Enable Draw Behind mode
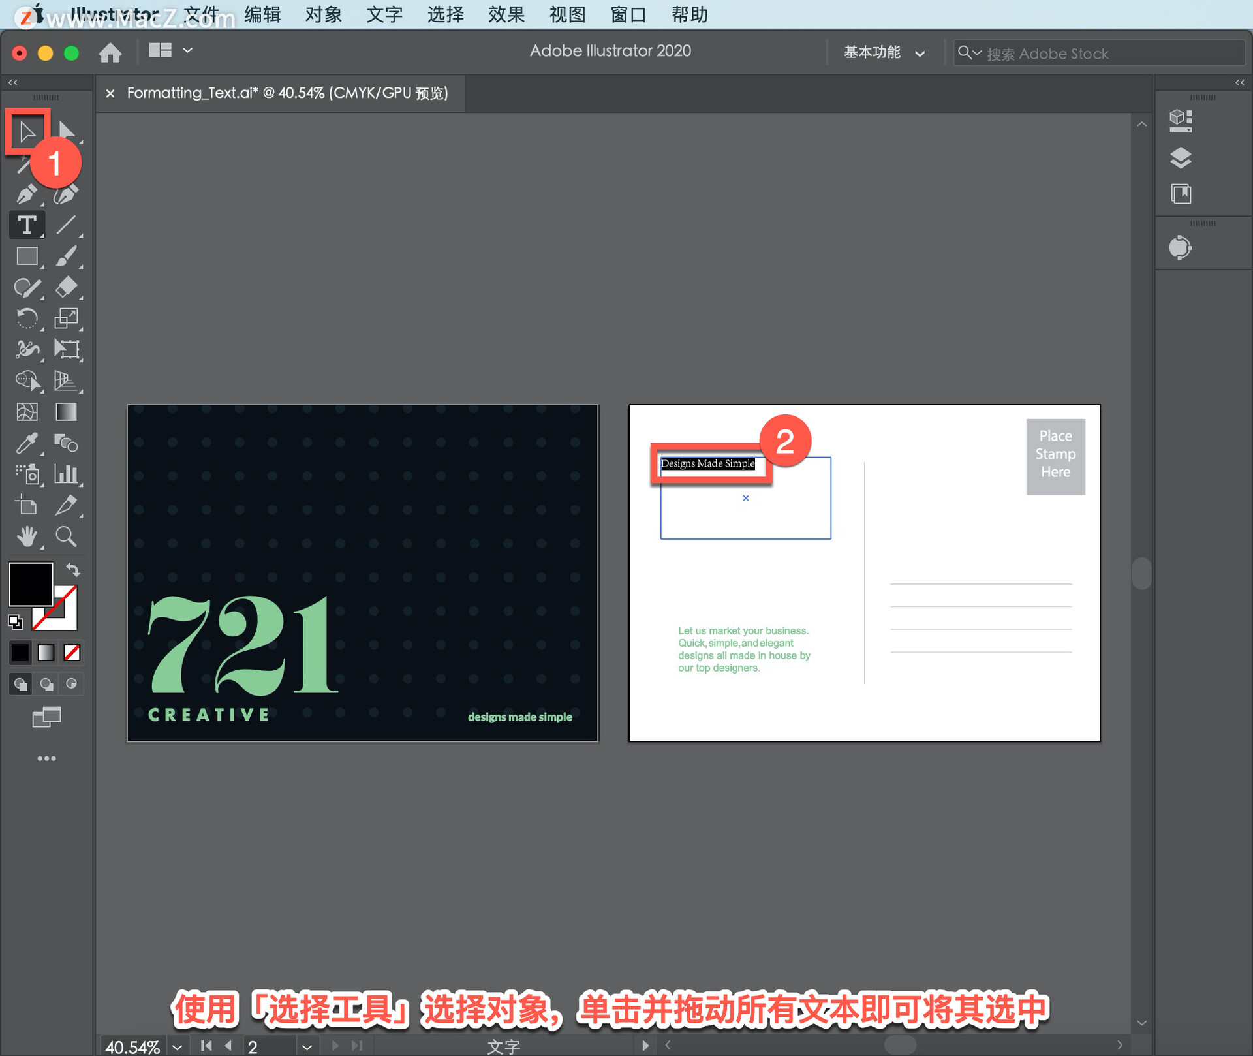This screenshot has width=1253, height=1056. click(46, 684)
